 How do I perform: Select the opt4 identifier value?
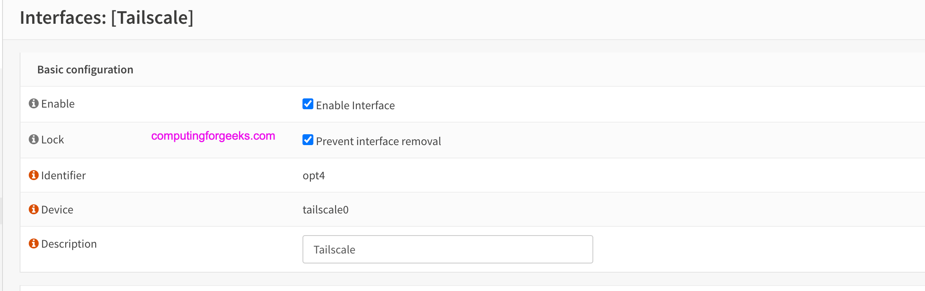[x=314, y=176]
